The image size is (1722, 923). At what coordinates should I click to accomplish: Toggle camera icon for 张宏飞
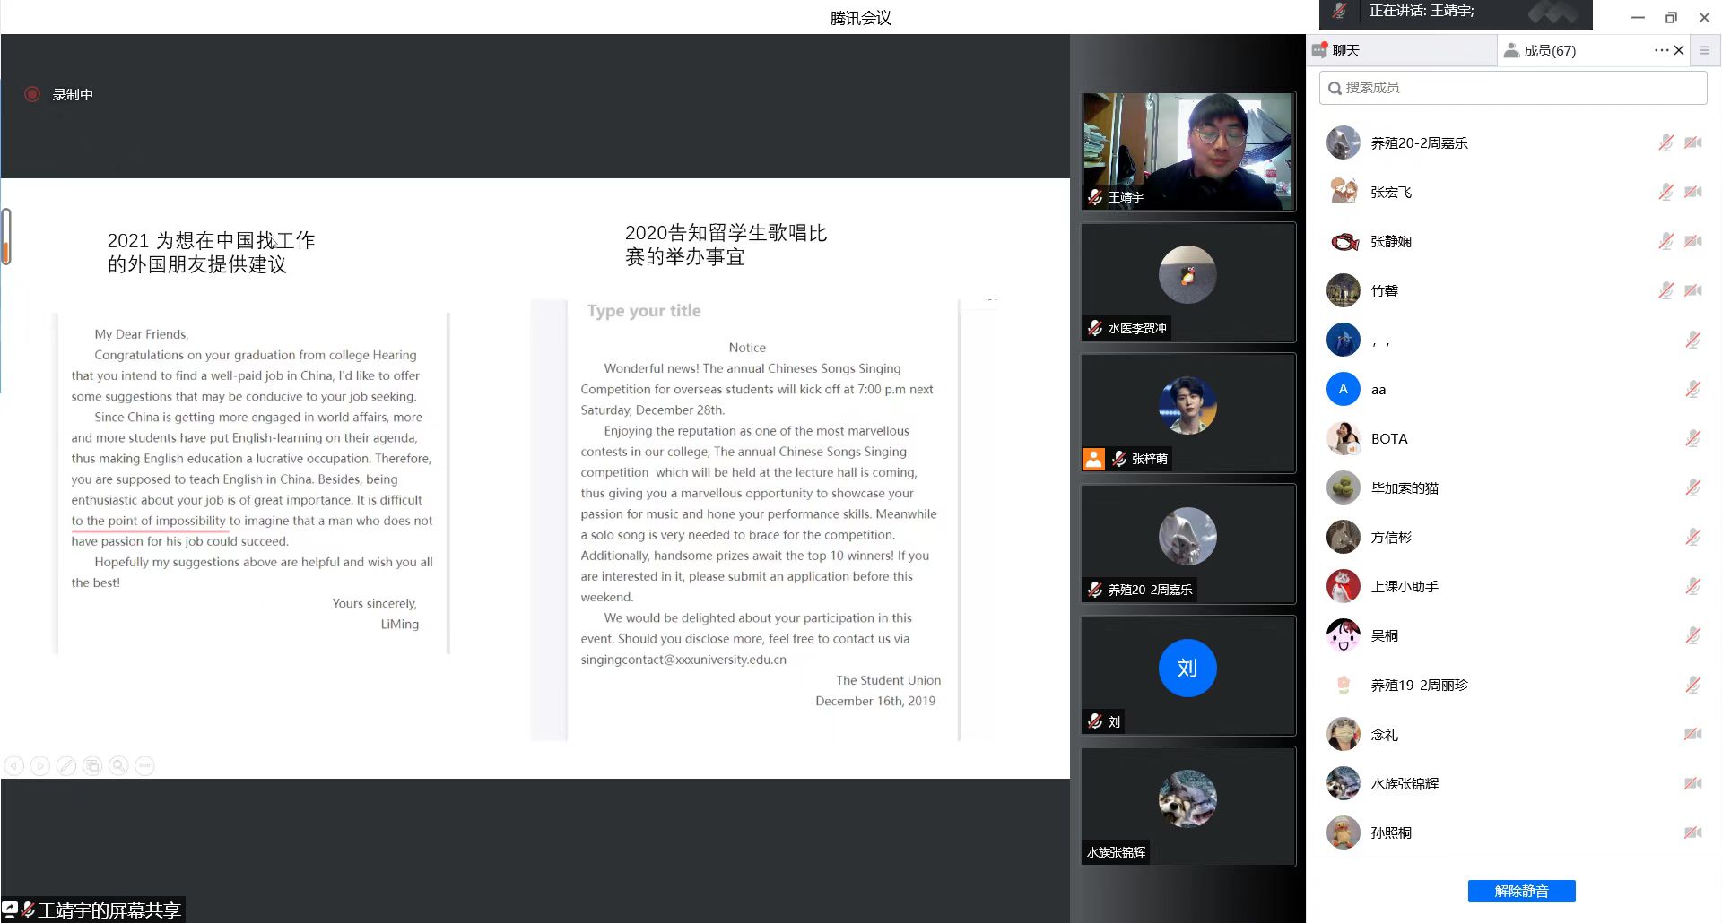click(1692, 193)
